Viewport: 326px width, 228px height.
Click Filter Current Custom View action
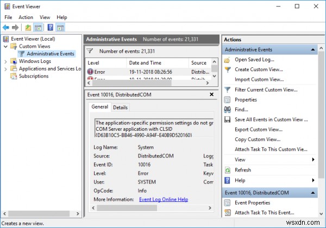coord(266,90)
